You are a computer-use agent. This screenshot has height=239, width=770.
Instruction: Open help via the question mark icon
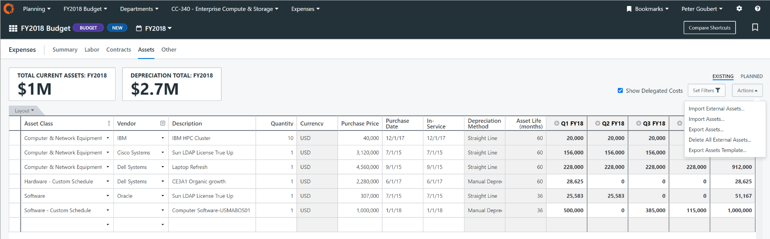click(x=758, y=8)
